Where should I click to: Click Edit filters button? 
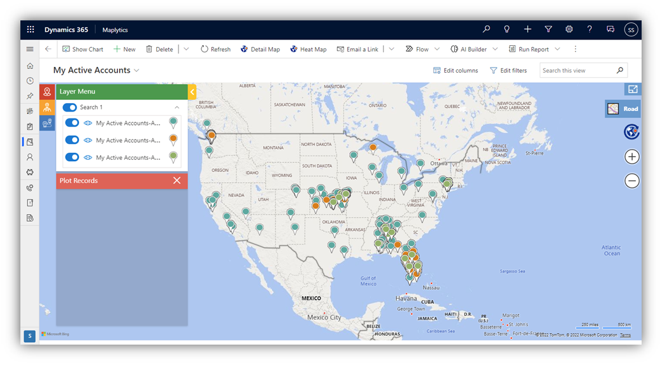click(x=508, y=71)
